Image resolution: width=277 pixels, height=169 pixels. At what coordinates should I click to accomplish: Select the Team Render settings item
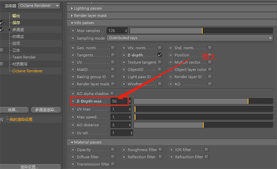click(24, 57)
